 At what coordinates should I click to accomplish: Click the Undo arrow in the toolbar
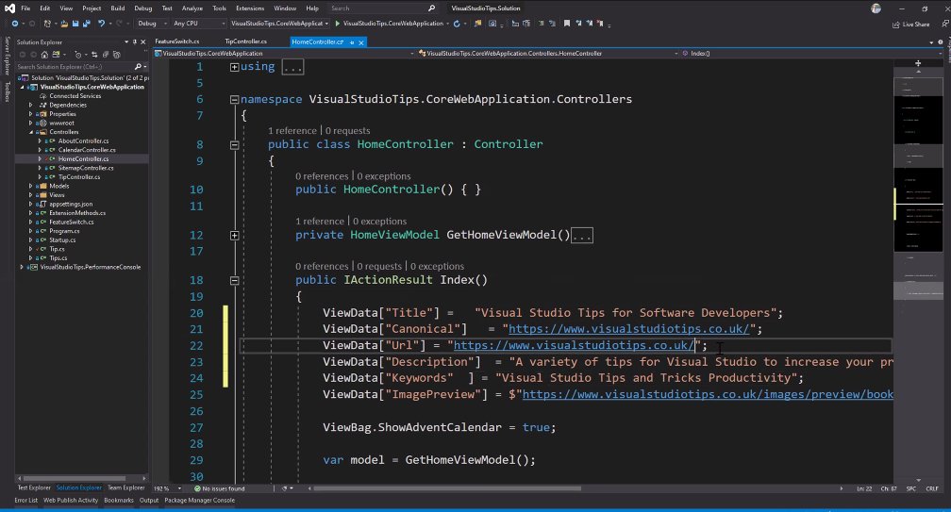click(101, 24)
